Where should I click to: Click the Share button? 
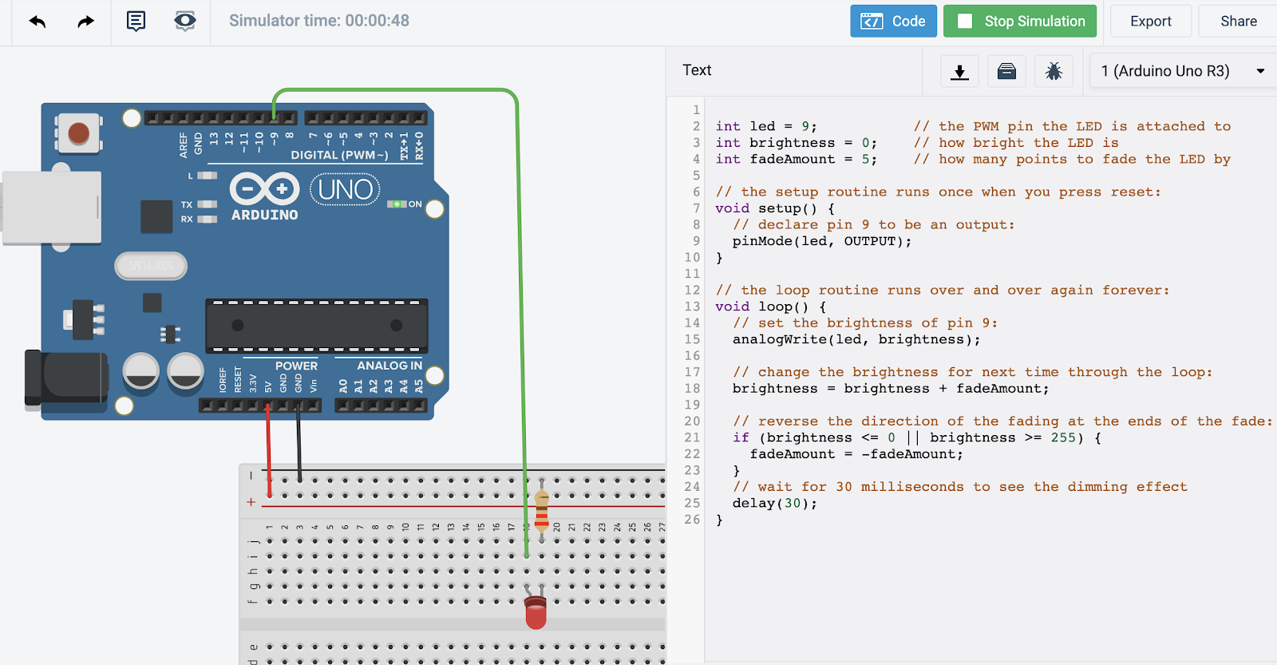pos(1239,22)
